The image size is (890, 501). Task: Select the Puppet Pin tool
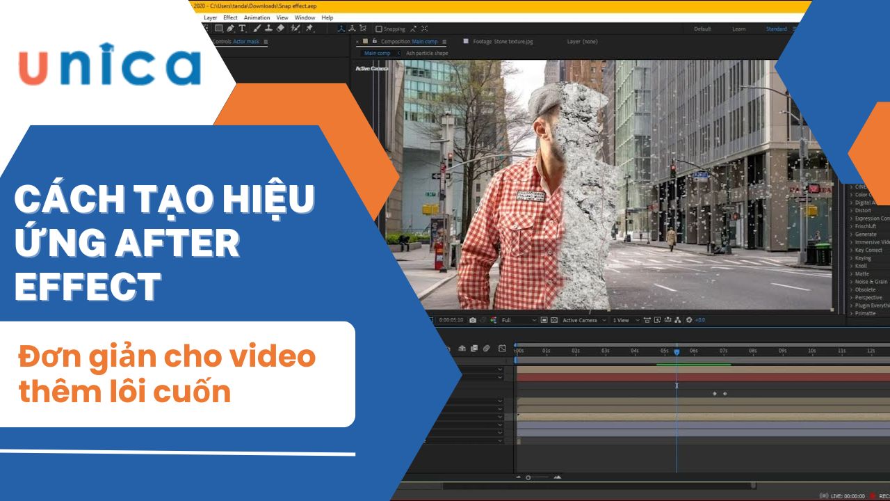pyautogui.click(x=309, y=29)
